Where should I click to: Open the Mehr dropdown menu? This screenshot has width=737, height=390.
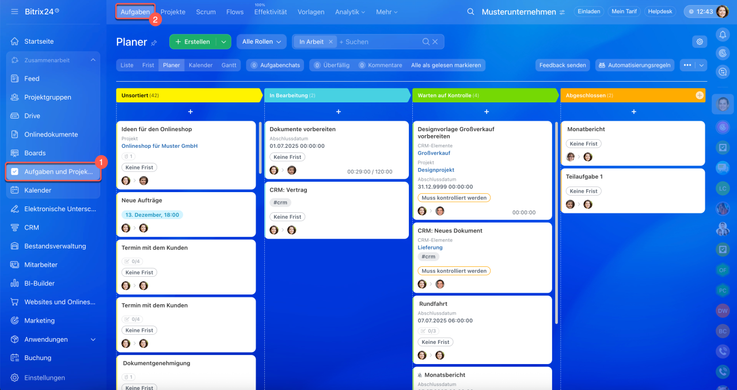pos(387,12)
